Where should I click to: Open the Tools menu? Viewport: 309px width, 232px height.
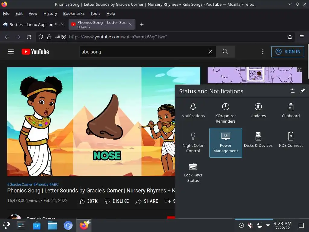(95, 13)
